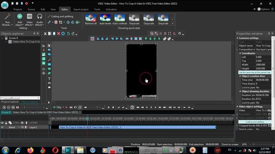This screenshot has width=275, height=154.
Task: Click the Undo arrow icon
Action: point(68,33)
